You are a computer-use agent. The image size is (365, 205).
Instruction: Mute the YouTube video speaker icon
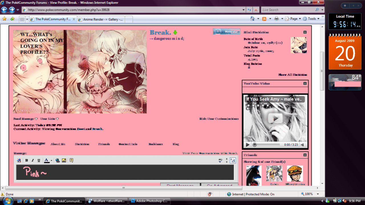[x=303, y=145]
